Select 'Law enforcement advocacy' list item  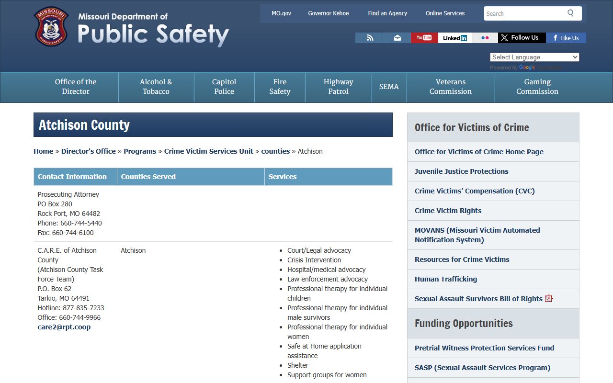pyautogui.click(x=328, y=279)
